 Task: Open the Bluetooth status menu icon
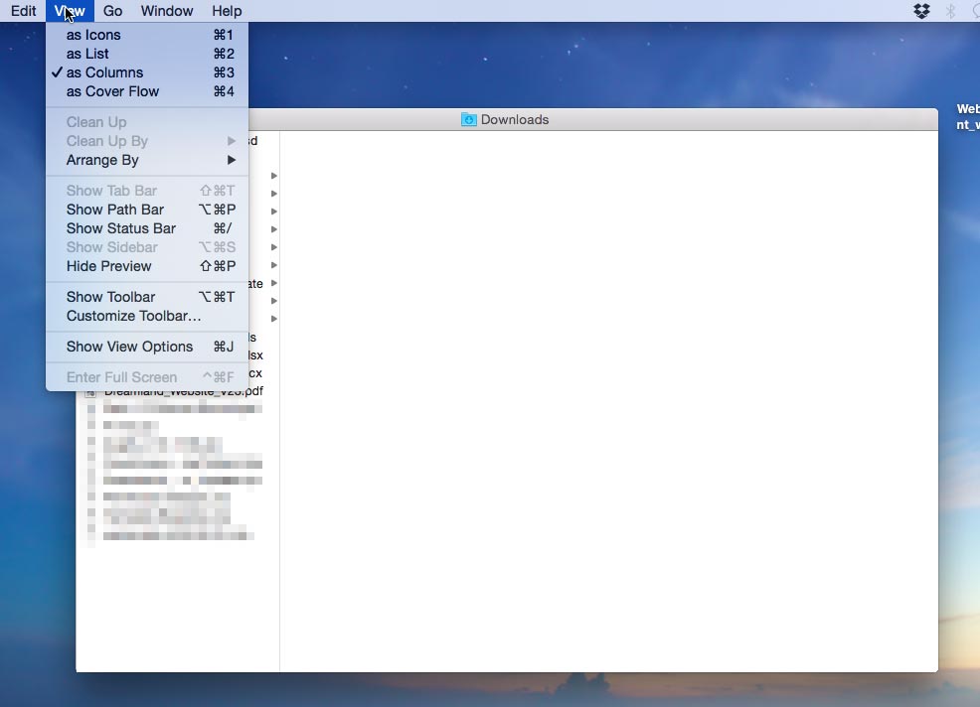coord(950,11)
